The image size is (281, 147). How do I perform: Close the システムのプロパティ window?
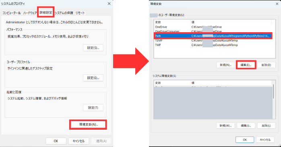[109, 4]
